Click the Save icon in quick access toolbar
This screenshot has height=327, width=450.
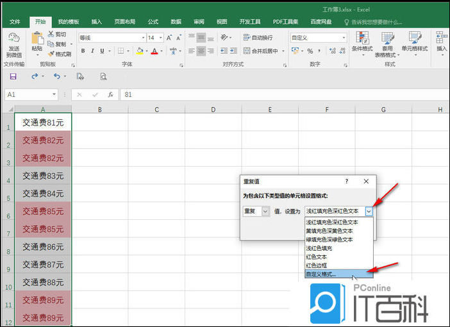pyautogui.click(x=13, y=76)
